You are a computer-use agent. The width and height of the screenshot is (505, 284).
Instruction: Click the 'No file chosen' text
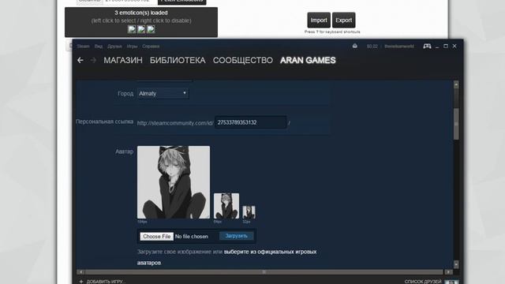tap(192, 237)
